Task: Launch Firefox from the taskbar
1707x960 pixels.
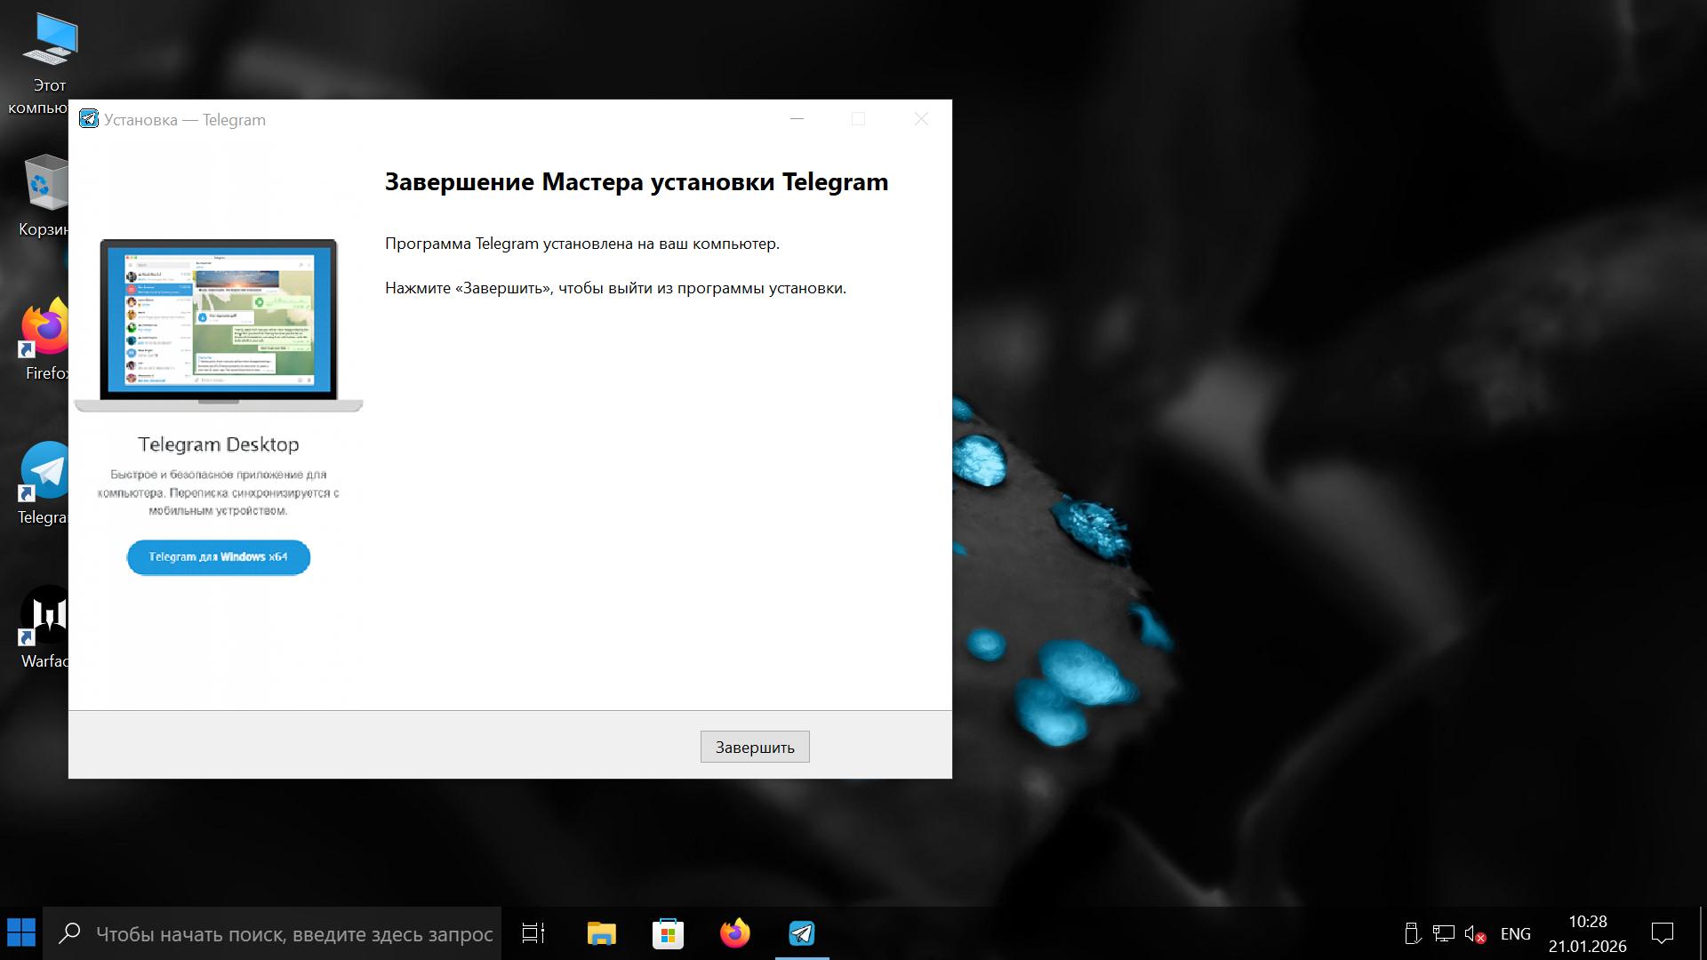Action: point(734,933)
